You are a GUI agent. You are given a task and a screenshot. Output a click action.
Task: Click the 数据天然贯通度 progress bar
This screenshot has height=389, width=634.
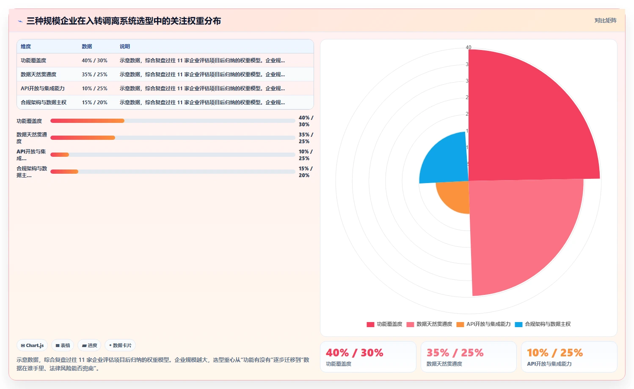point(173,138)
